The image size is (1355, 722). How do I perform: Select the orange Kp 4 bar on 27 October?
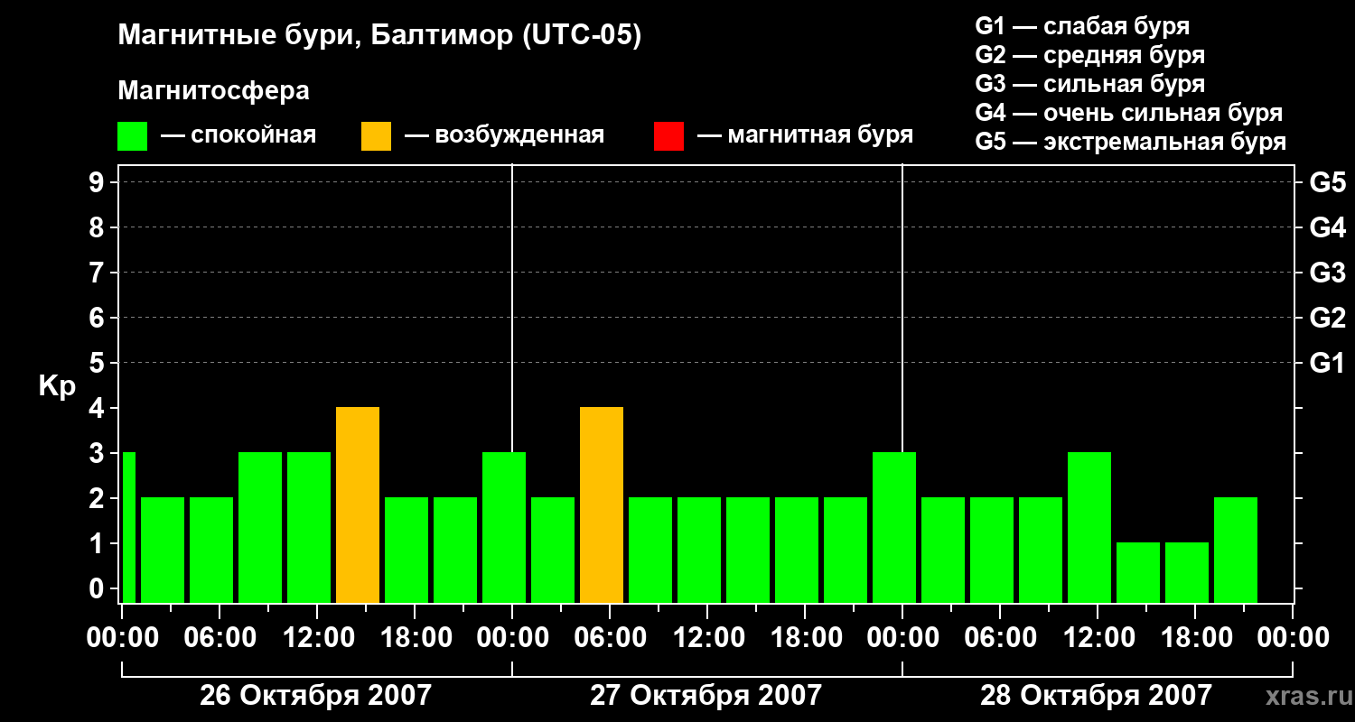pos(602,504)
